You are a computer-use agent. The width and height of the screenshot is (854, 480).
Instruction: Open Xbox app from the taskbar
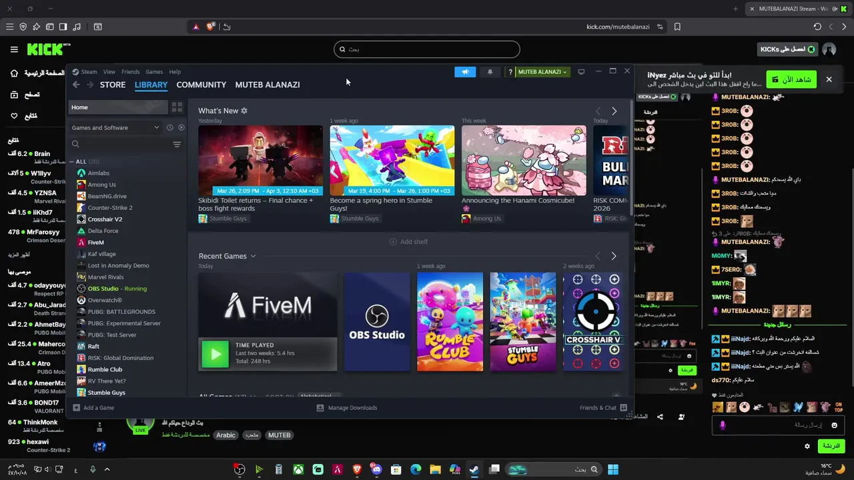[298, 469]
